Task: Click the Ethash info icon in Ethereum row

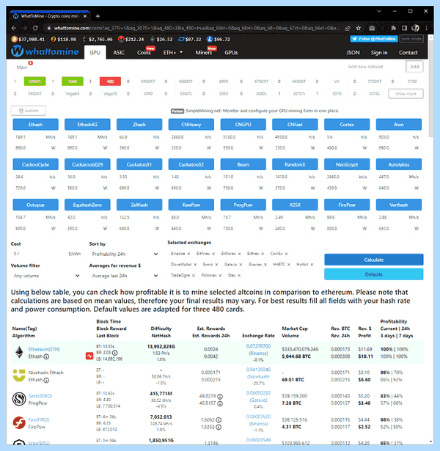Action: point(46,356)
